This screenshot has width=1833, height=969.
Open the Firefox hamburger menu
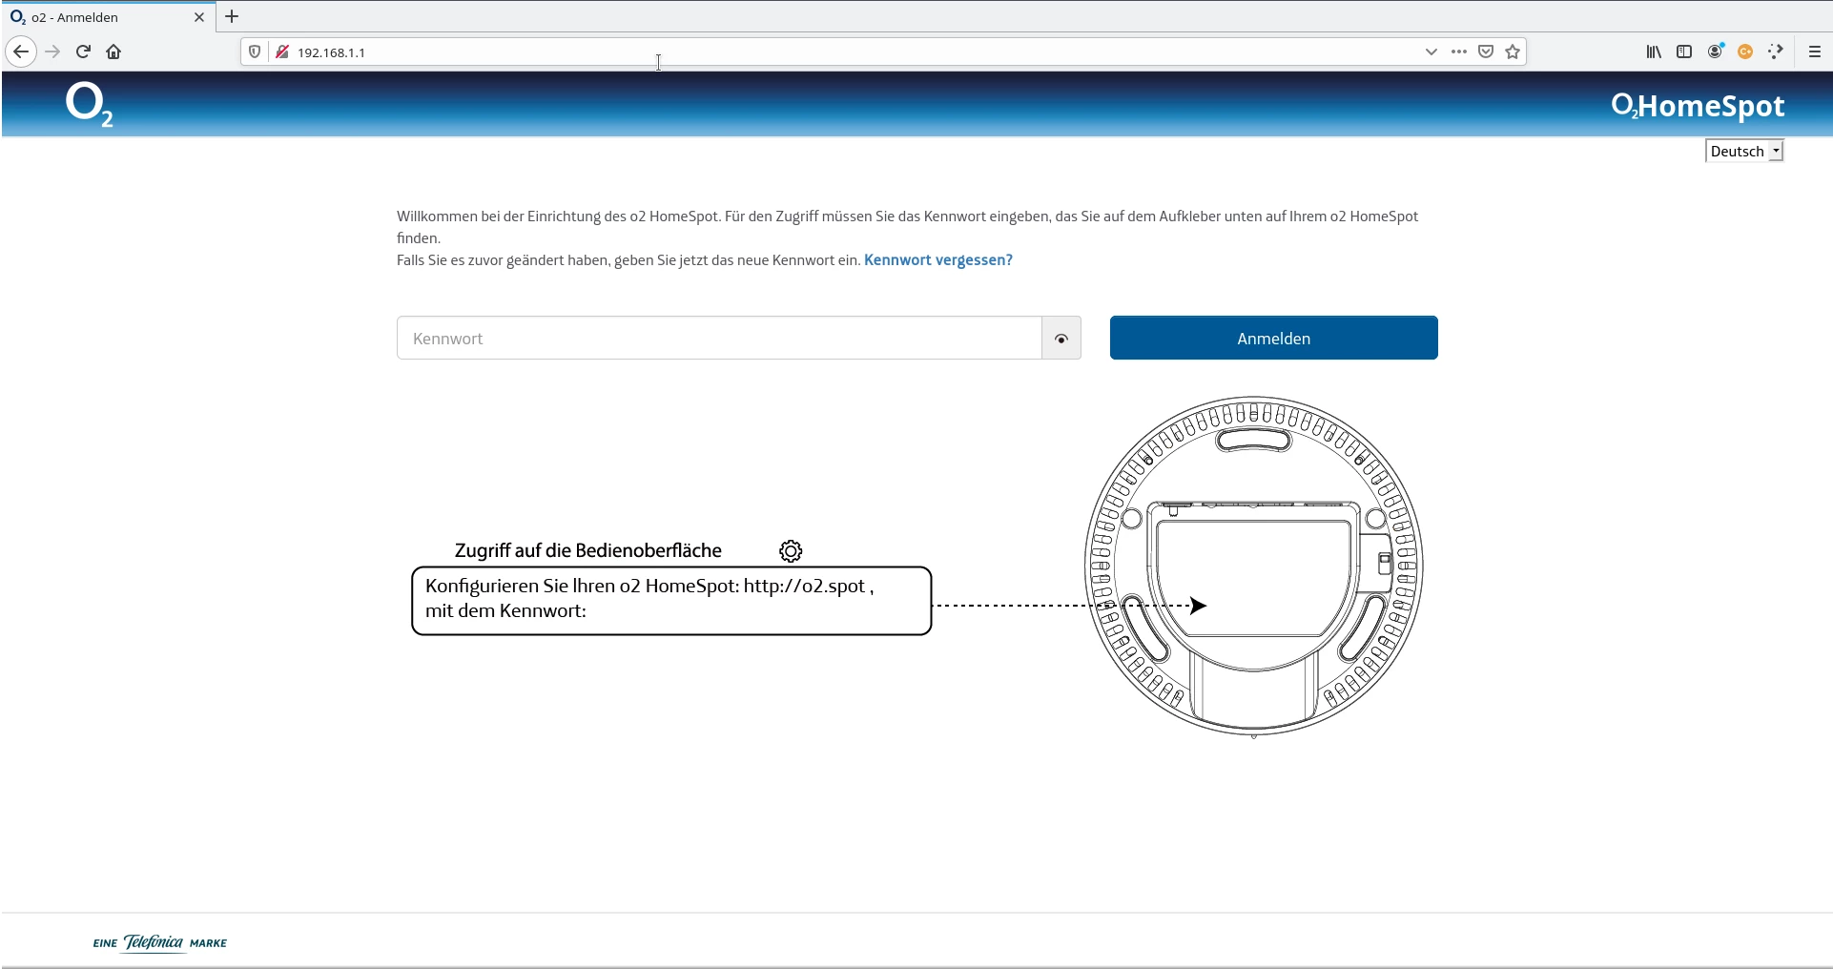(1815, 52)
